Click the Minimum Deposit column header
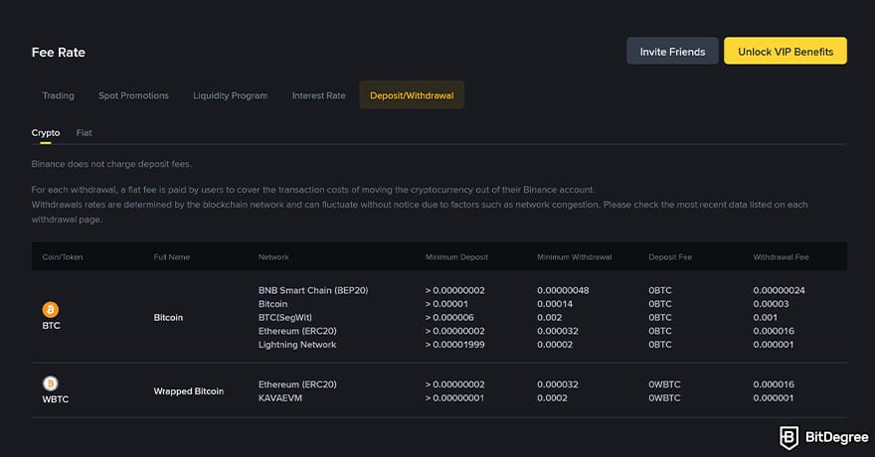875x457 pixels. point(456,257)
